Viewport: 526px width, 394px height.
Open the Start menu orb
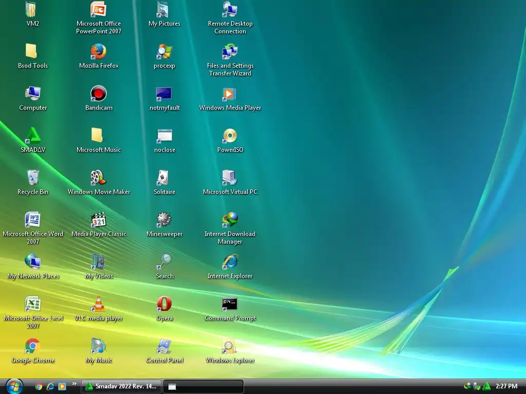(14, 386)
